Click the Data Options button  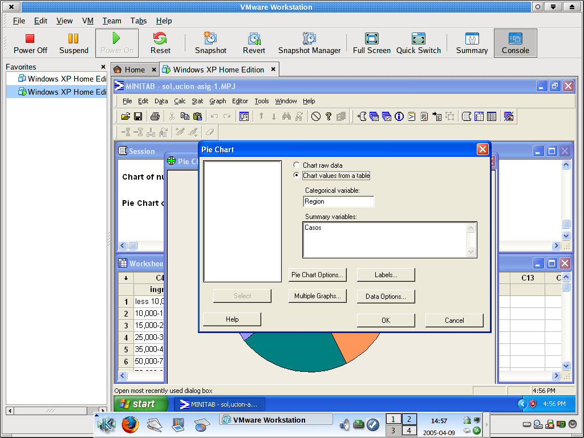point(386,297)
